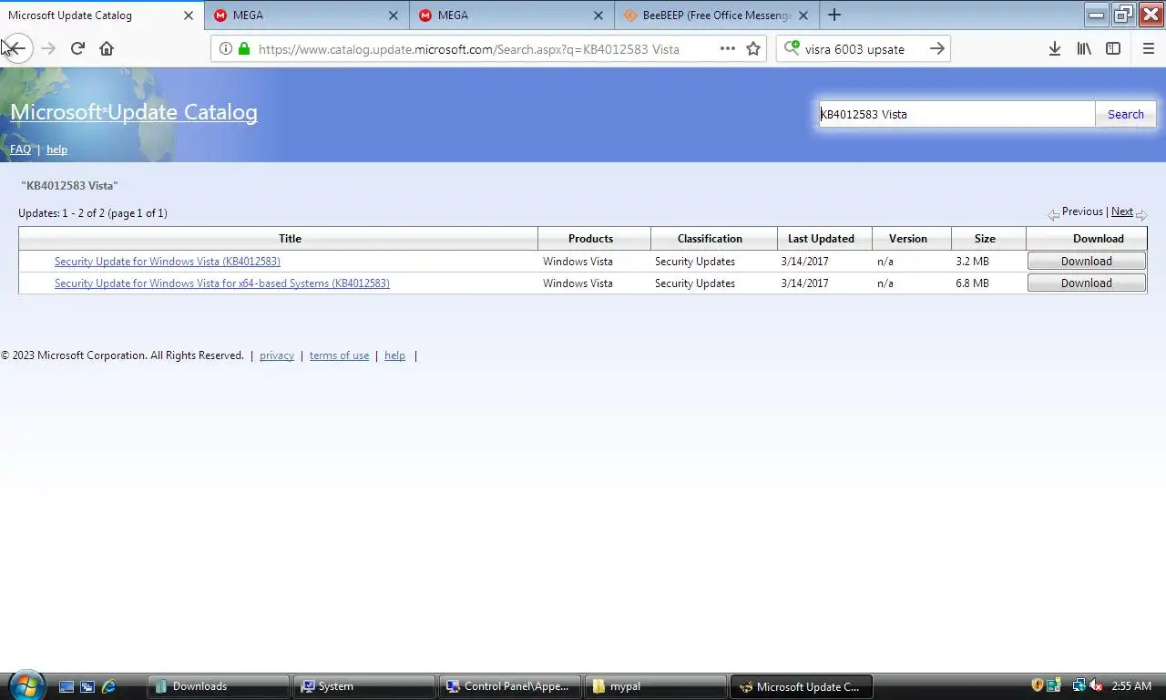Click the security shield tray icon
The image size is (1166, 700).
click(x=1037, y=685)
